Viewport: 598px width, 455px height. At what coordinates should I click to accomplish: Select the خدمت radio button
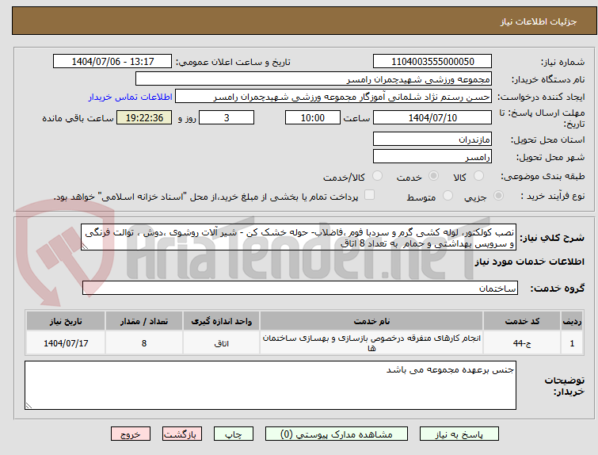433,176
